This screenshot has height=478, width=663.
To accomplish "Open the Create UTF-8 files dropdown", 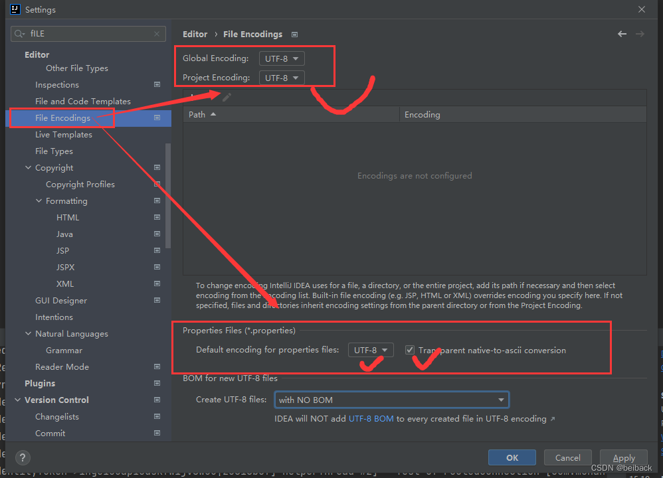I will 391,400.
